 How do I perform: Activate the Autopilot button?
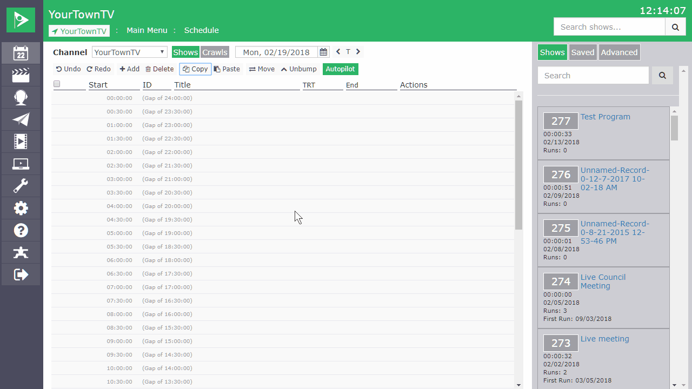click(341, 69)
